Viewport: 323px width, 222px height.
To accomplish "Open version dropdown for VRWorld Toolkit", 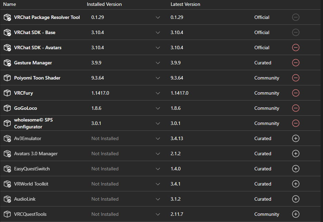I will coord(158,184).
